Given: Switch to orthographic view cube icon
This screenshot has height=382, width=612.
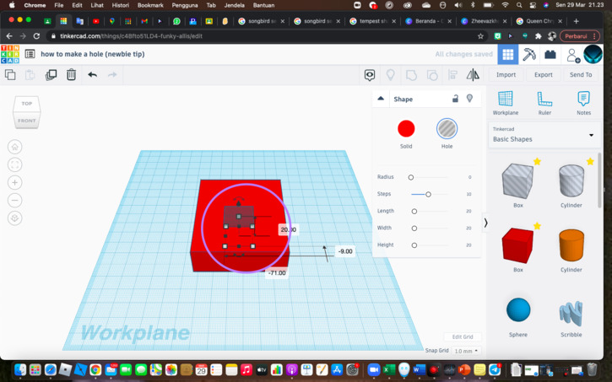Looking at the screenshot, I should 15,218.
